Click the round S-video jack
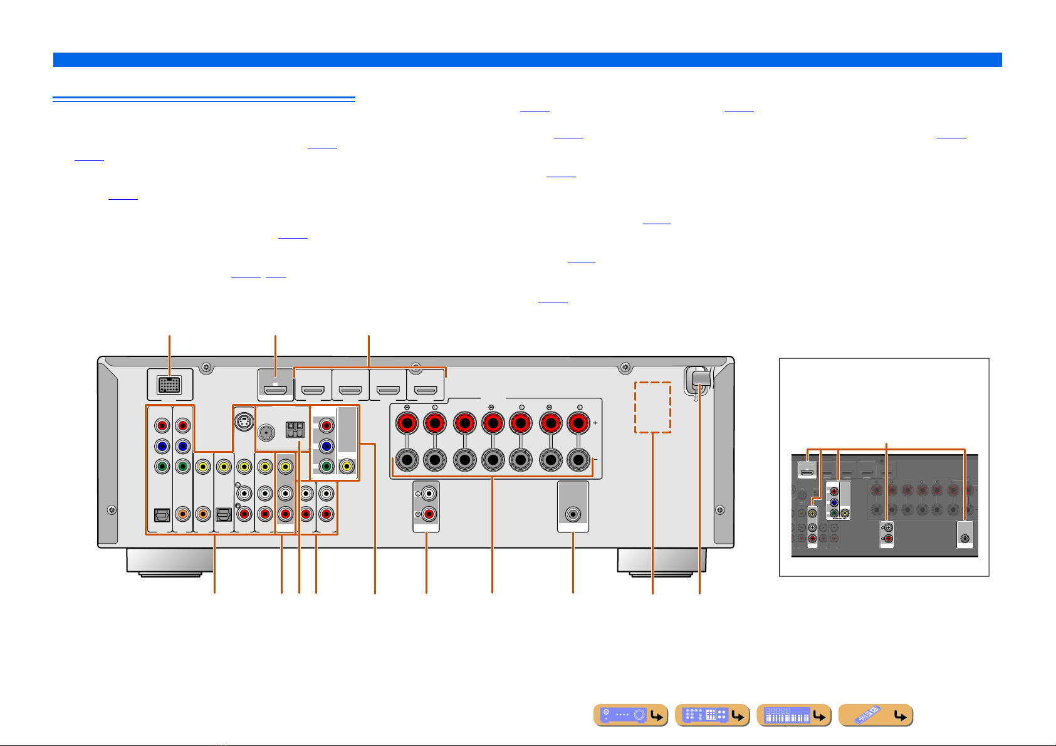 (243, 423)
